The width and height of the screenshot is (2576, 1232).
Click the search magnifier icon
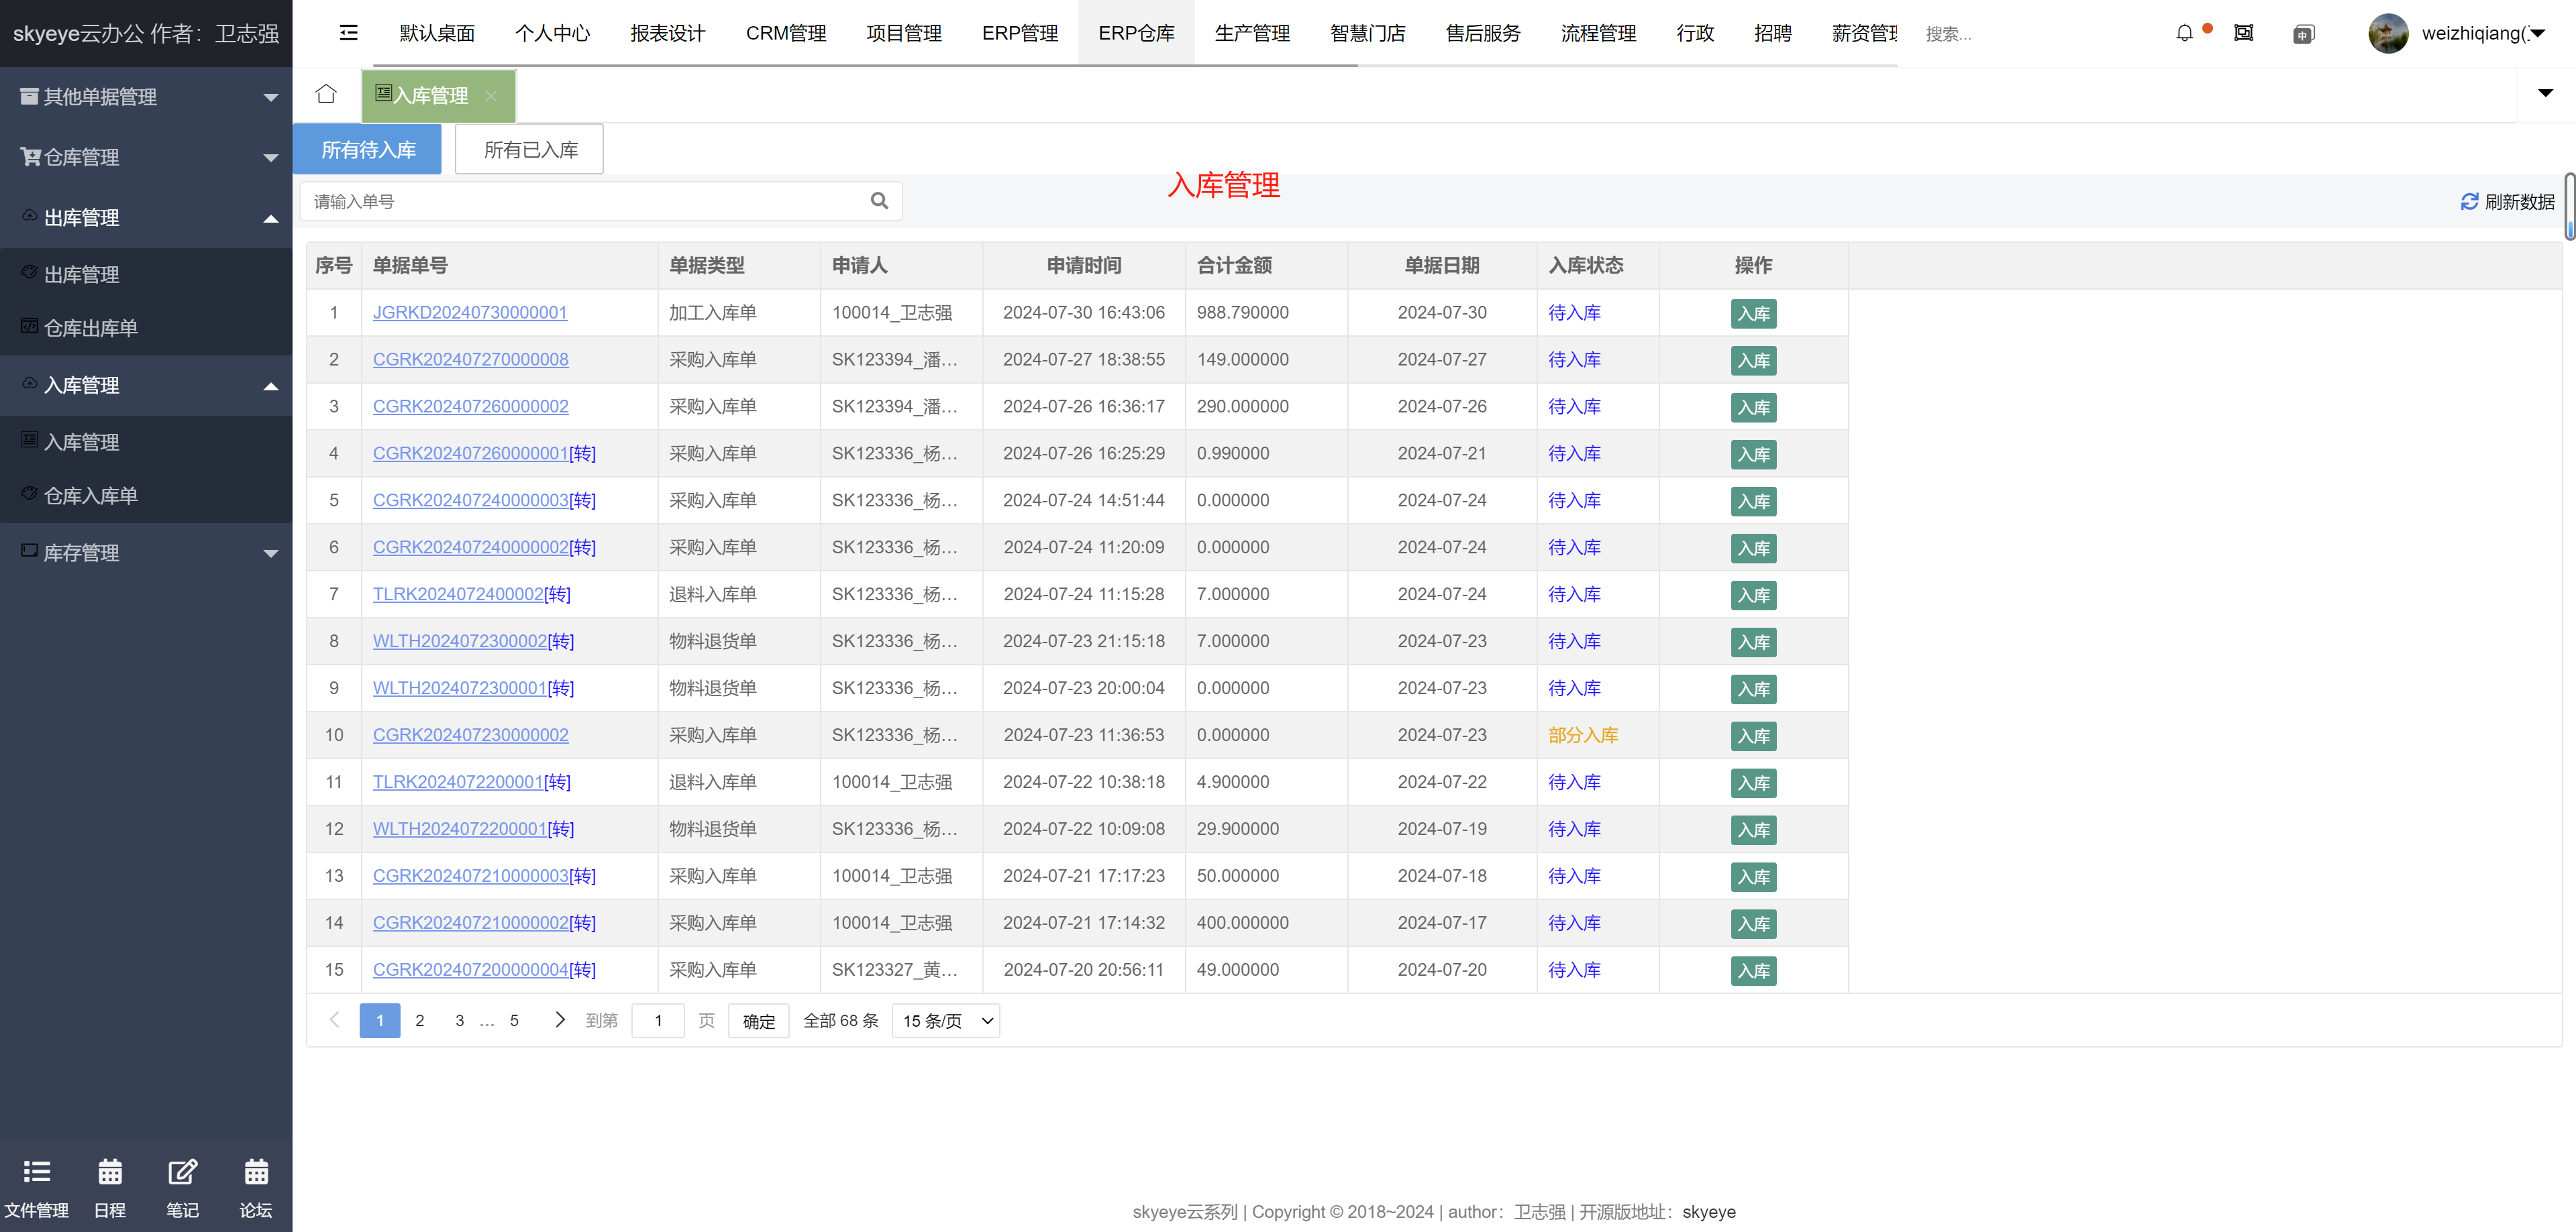coord(879,201)
